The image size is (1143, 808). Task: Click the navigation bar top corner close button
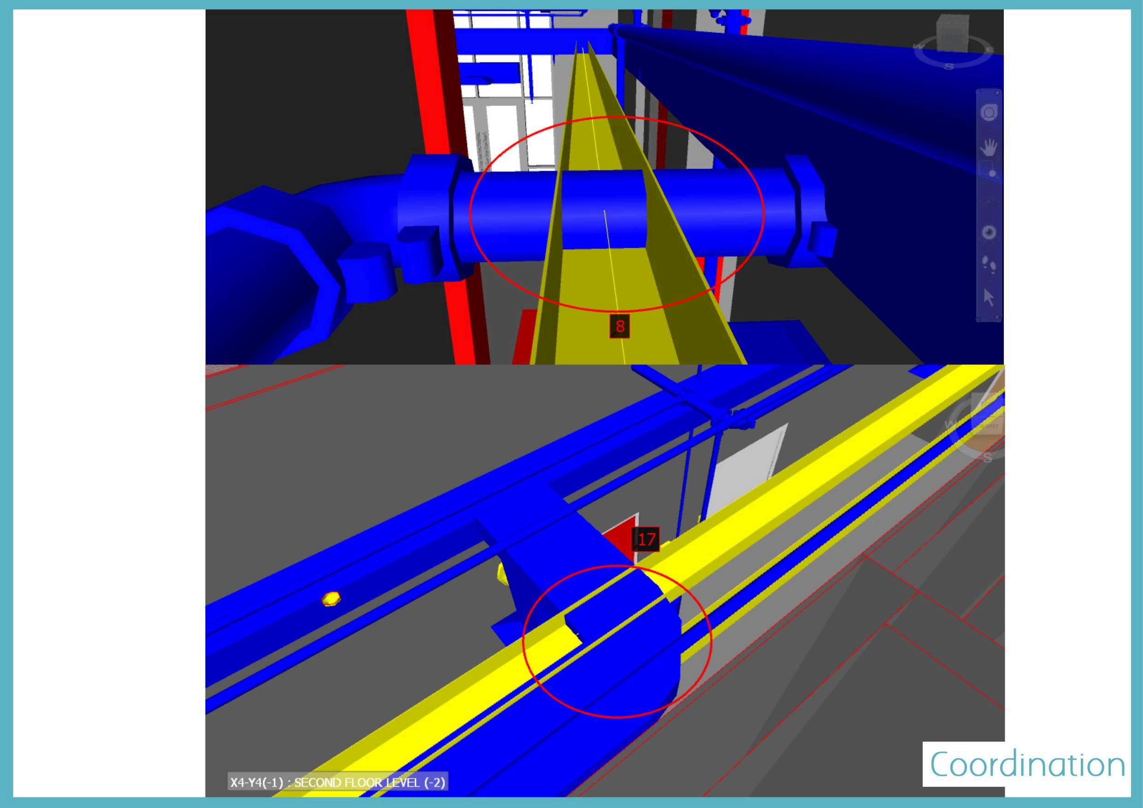[998, 92]
